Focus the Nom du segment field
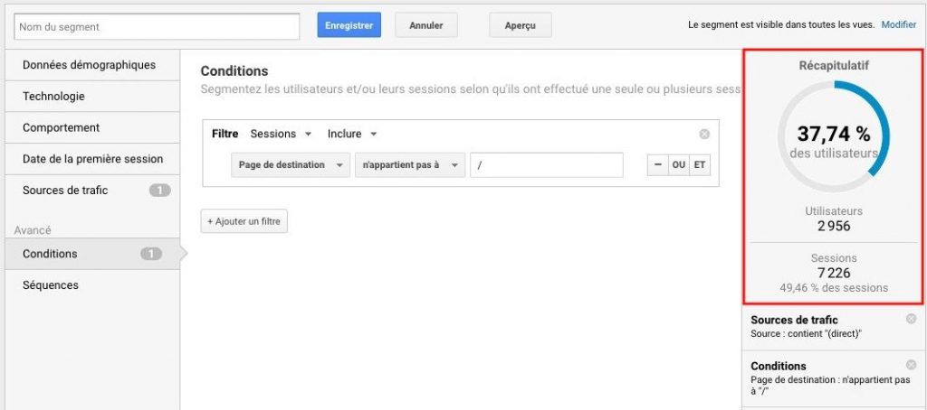The width and height of the screenshot is (927, 410). pos(156,27)
